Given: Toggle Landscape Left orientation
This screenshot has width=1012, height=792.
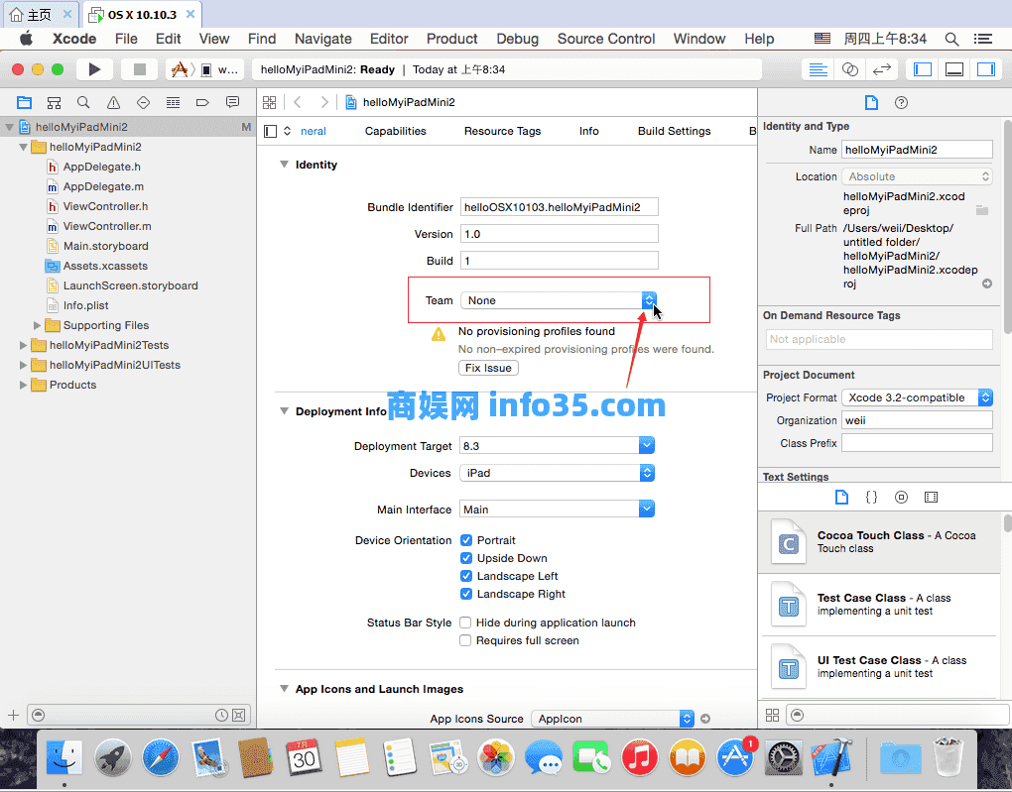Looking at the screenshot, I should (x=466, y=576).
